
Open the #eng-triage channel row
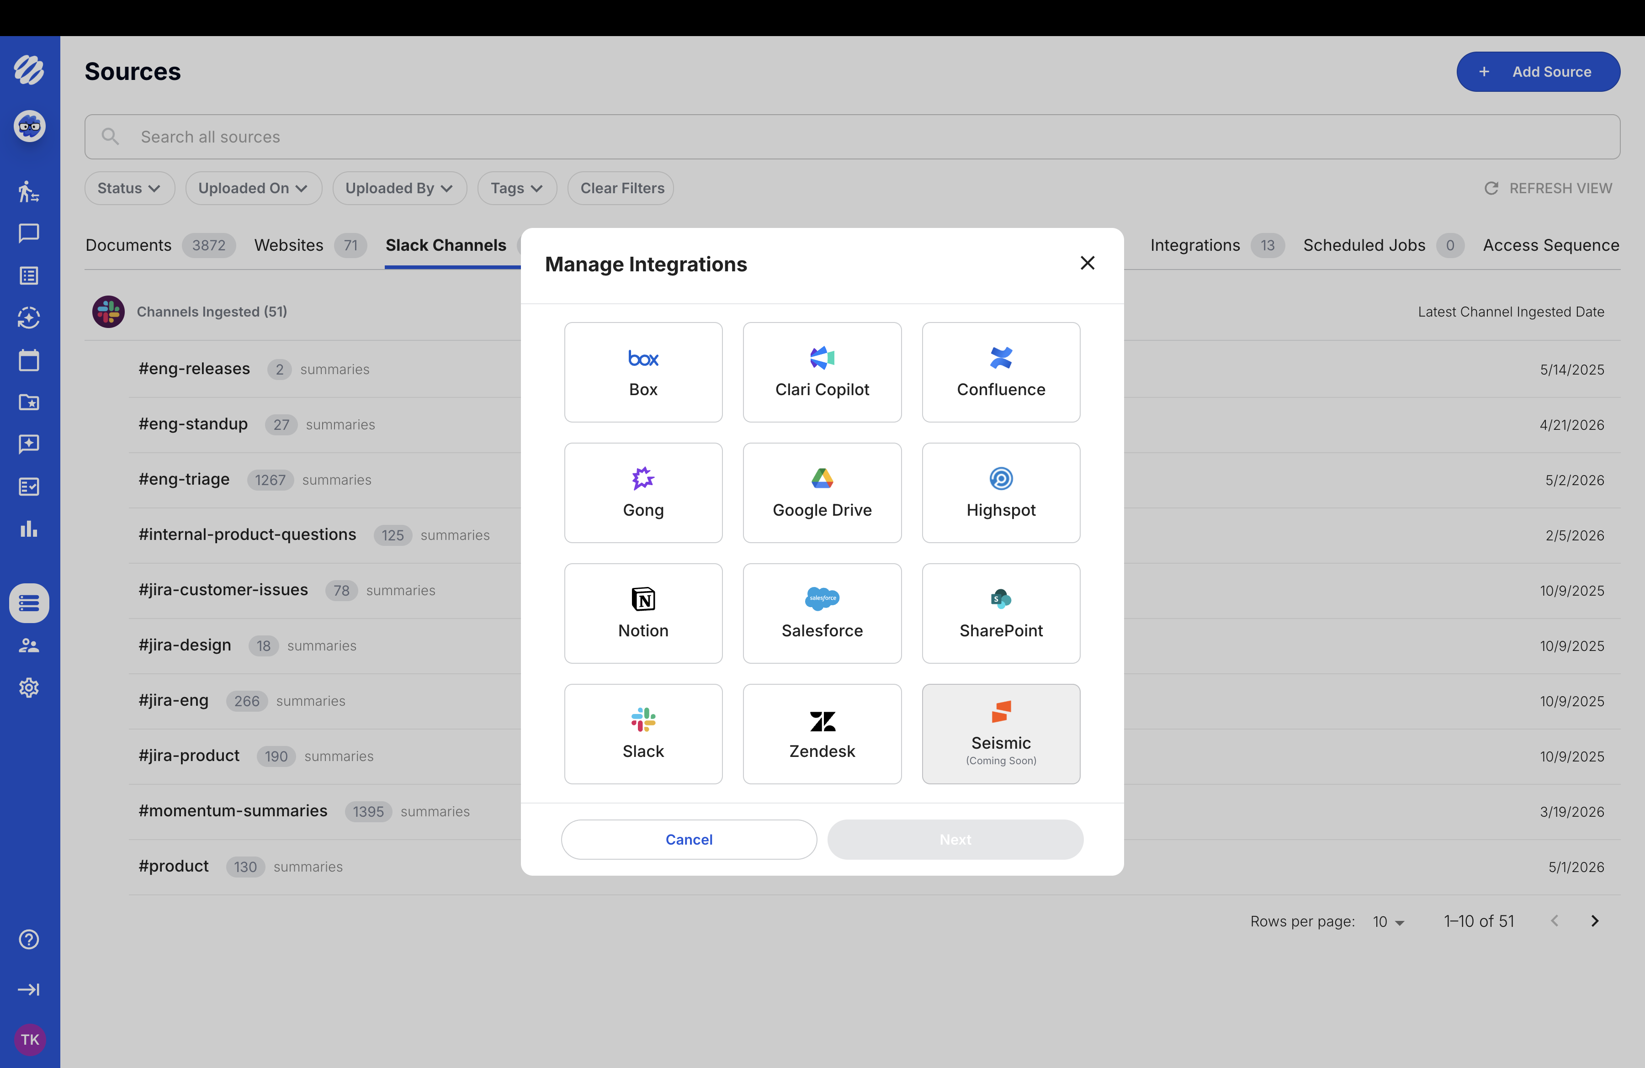pos(874,480)
